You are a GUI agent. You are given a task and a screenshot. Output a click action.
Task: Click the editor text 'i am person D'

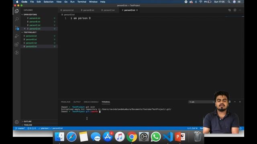click(80, 18)
